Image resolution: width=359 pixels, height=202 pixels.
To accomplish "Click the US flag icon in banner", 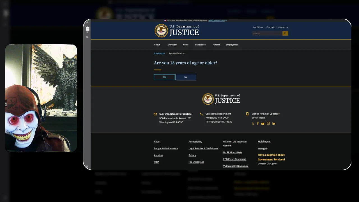I will click(x=165, y=20).
